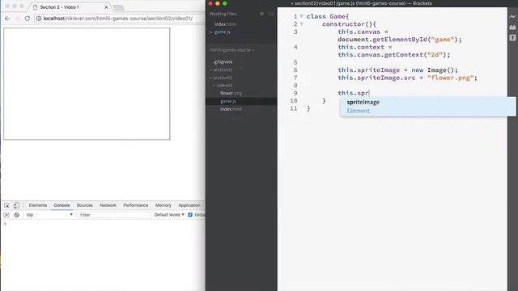Screen dimensions: 518x291
Task: Select game.js in video01 folder
Action: pyautogui.click(x=228, y=101)
